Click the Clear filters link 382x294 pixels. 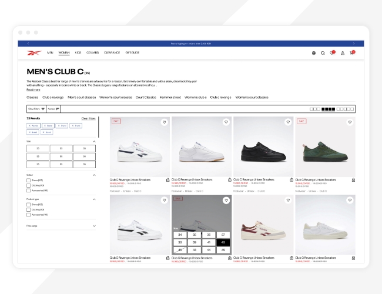click(x=88, y=118)
